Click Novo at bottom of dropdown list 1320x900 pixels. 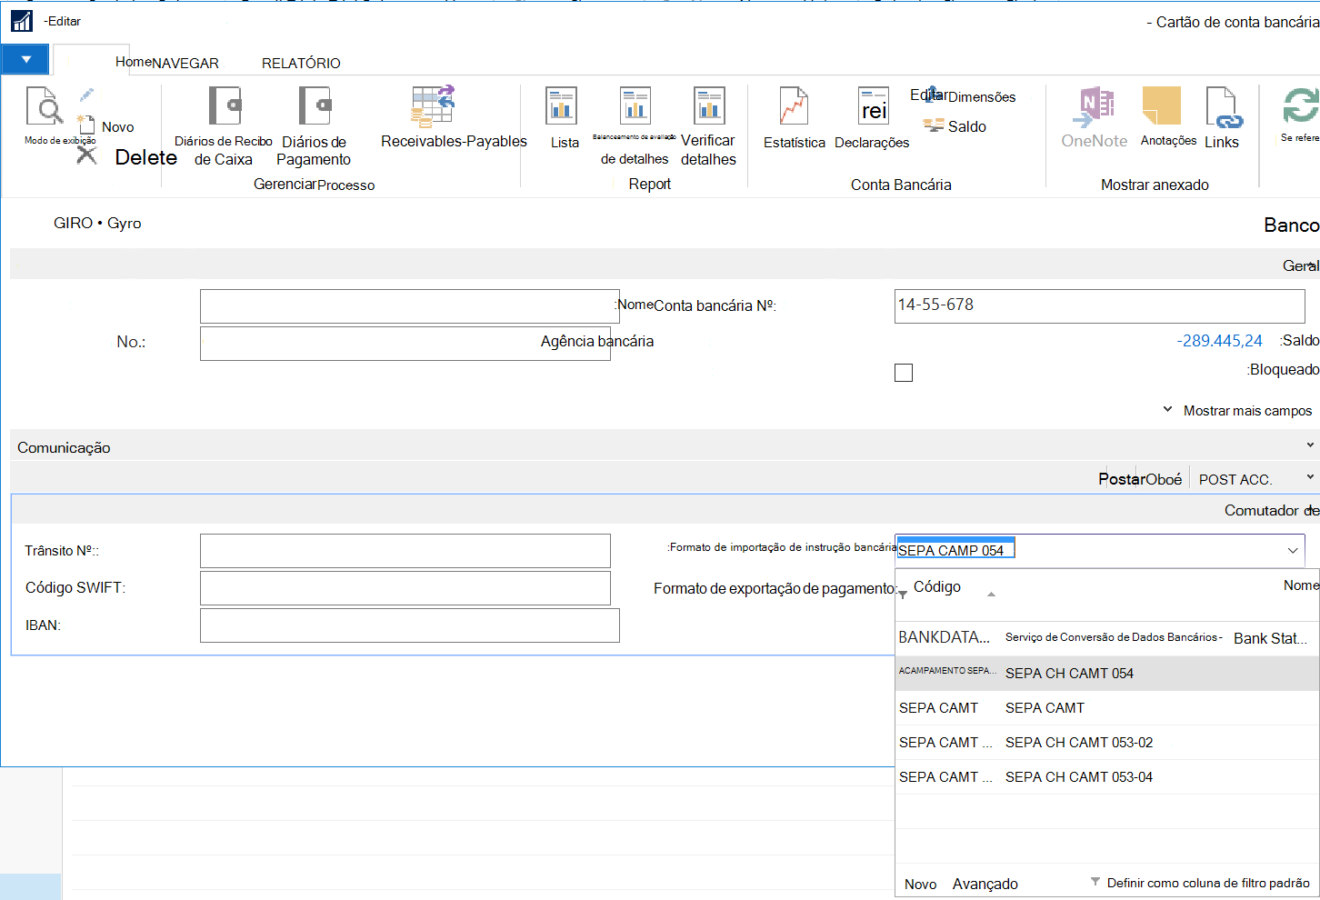pos(920,884)
